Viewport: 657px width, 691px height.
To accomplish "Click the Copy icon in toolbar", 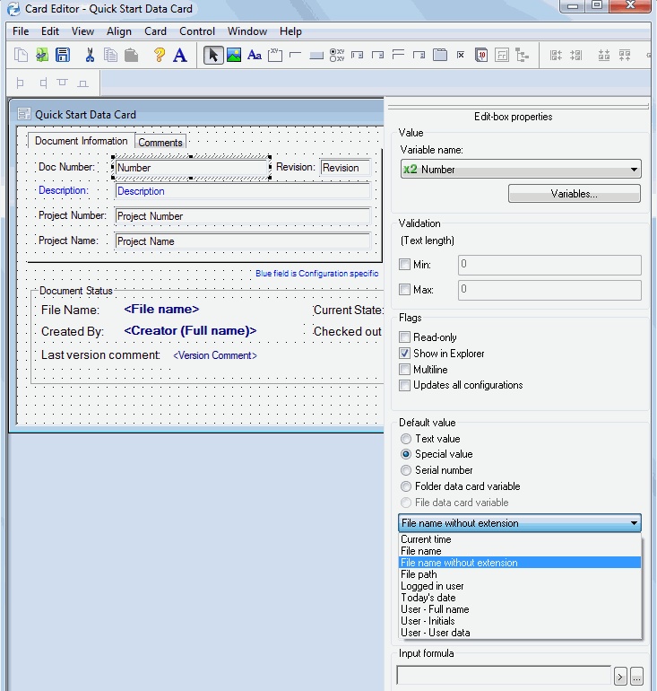I will (110, 55).
